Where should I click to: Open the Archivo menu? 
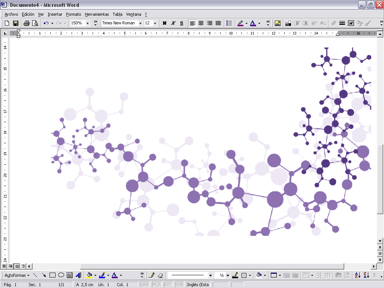[x=11, y=15]
